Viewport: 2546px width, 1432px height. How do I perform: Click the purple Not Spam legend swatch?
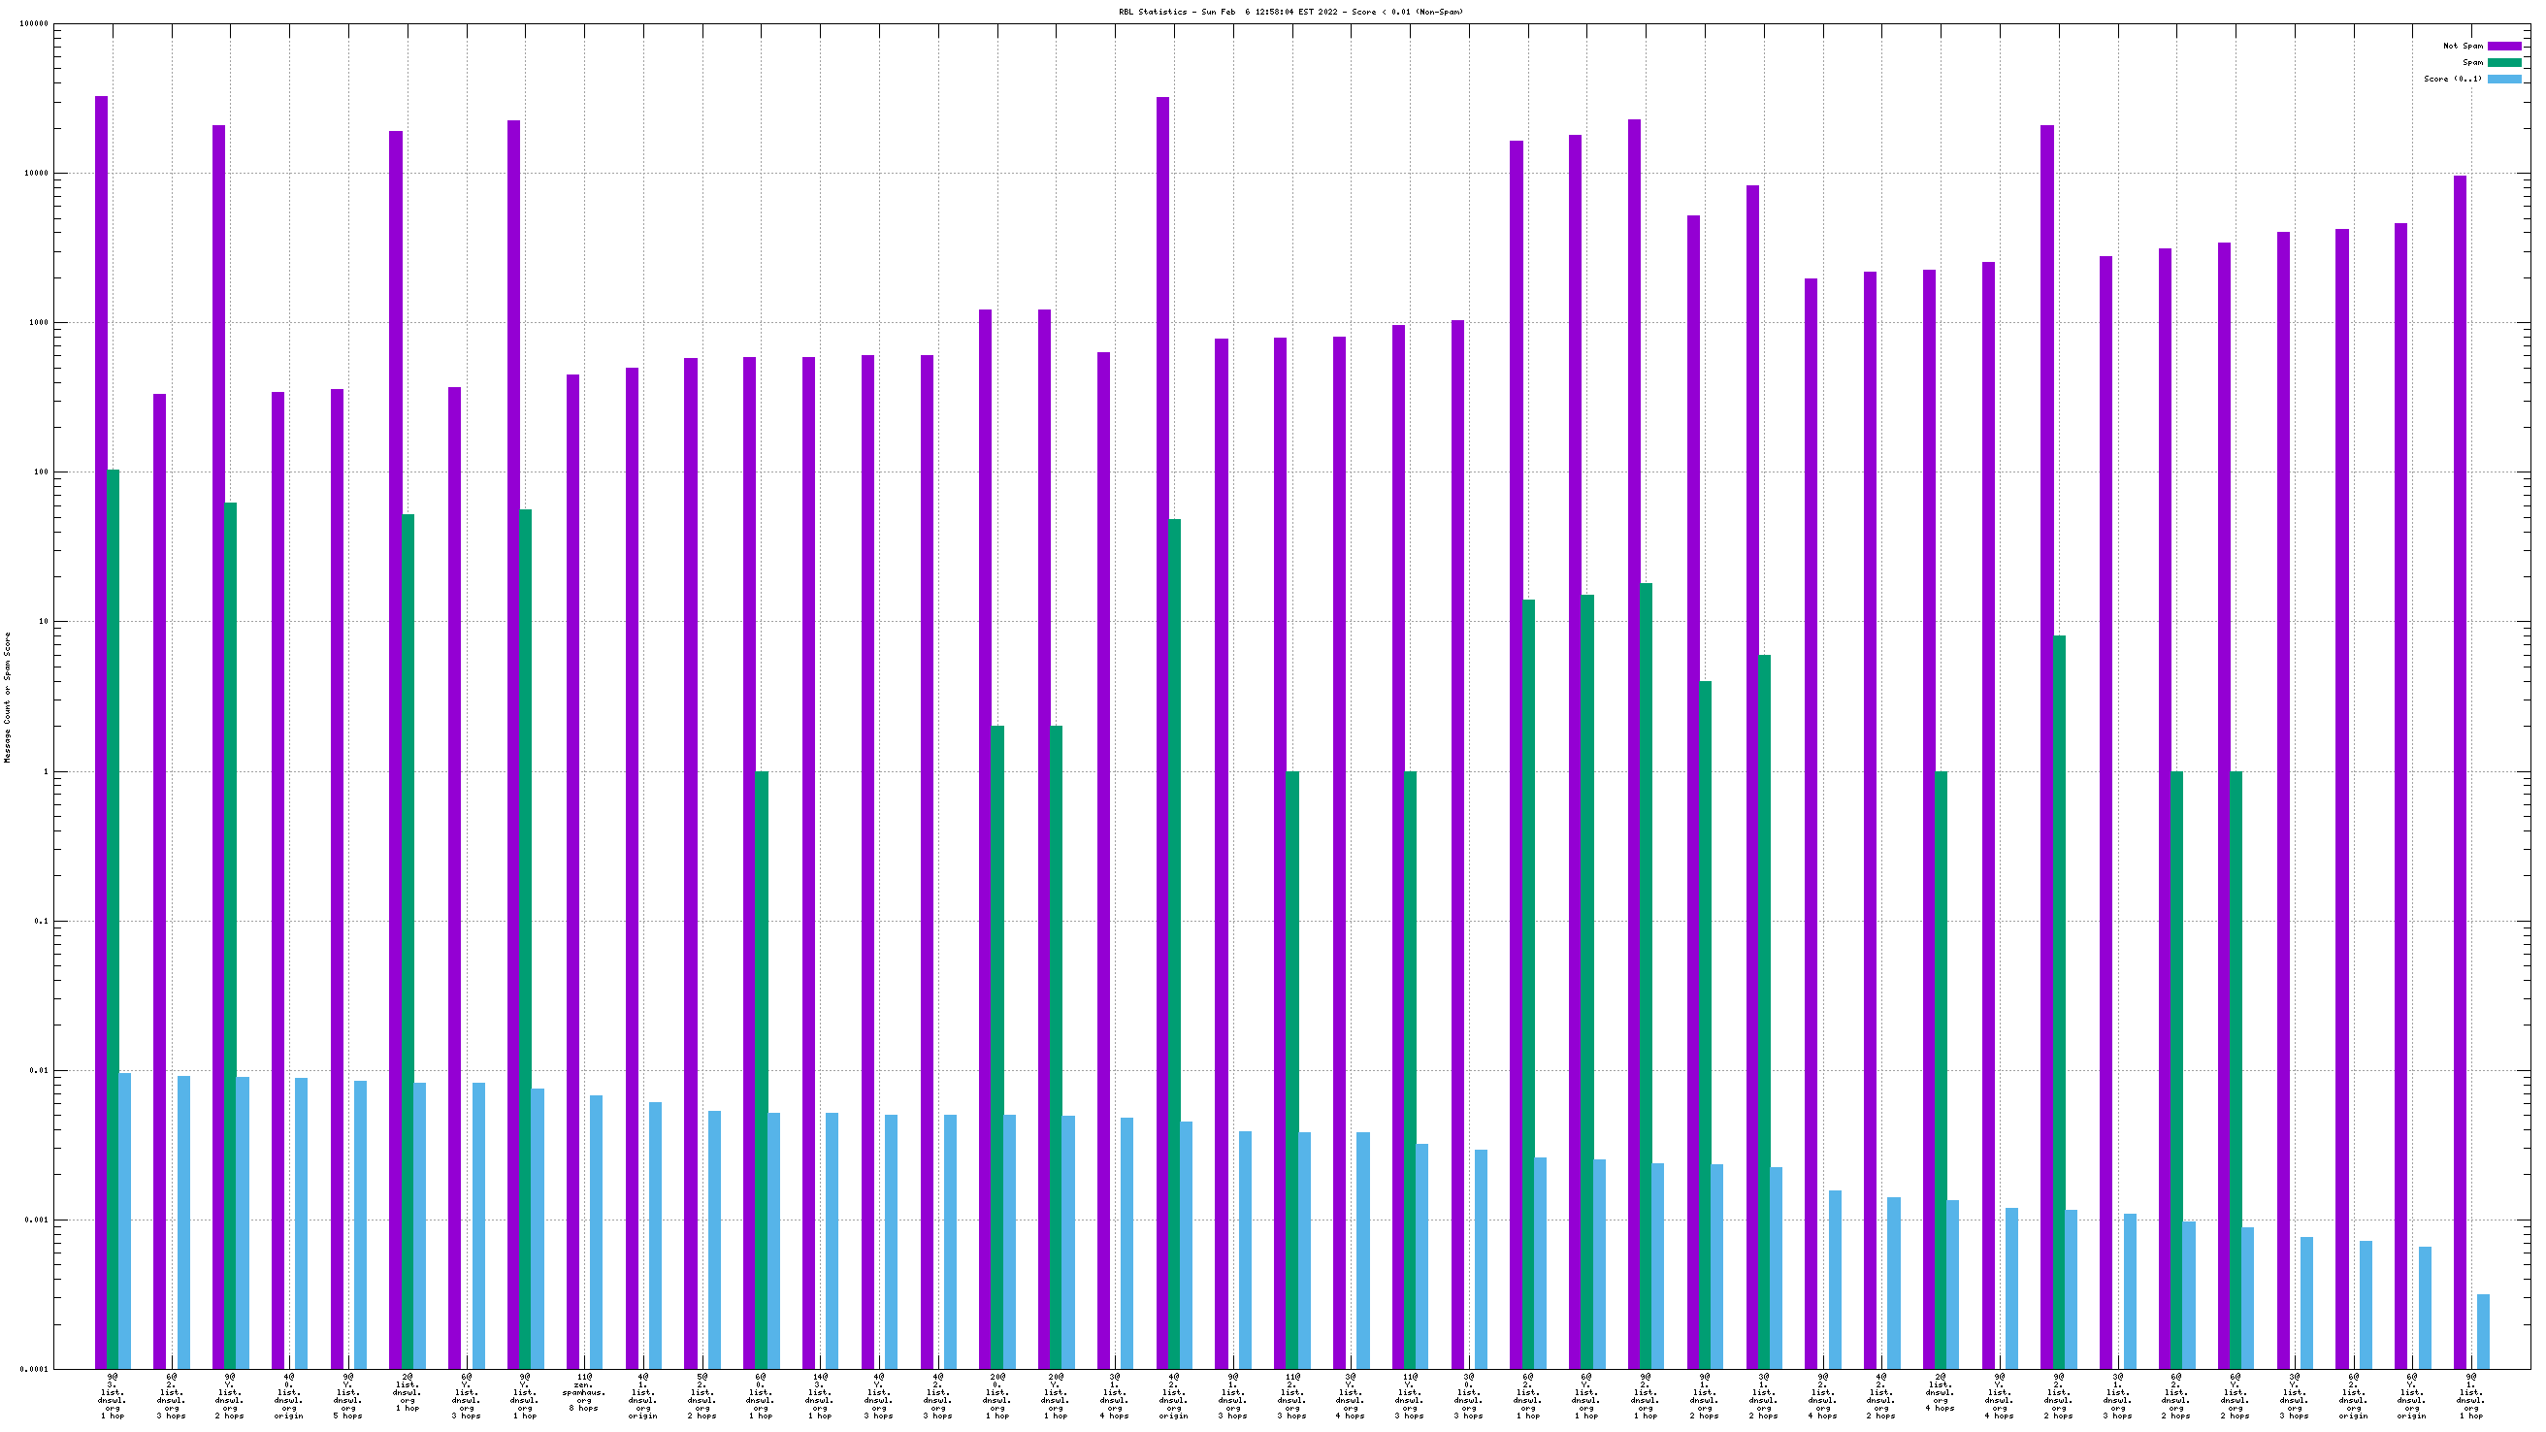coord(2503,47)
